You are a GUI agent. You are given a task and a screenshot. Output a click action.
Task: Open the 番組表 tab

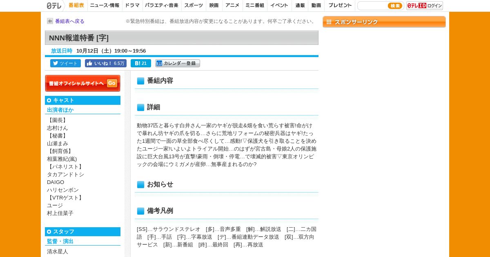(76, 5)
